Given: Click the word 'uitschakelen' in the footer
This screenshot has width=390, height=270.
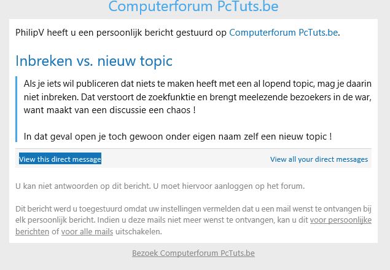Looking at the screenshot, I should (x=139, y=231).
